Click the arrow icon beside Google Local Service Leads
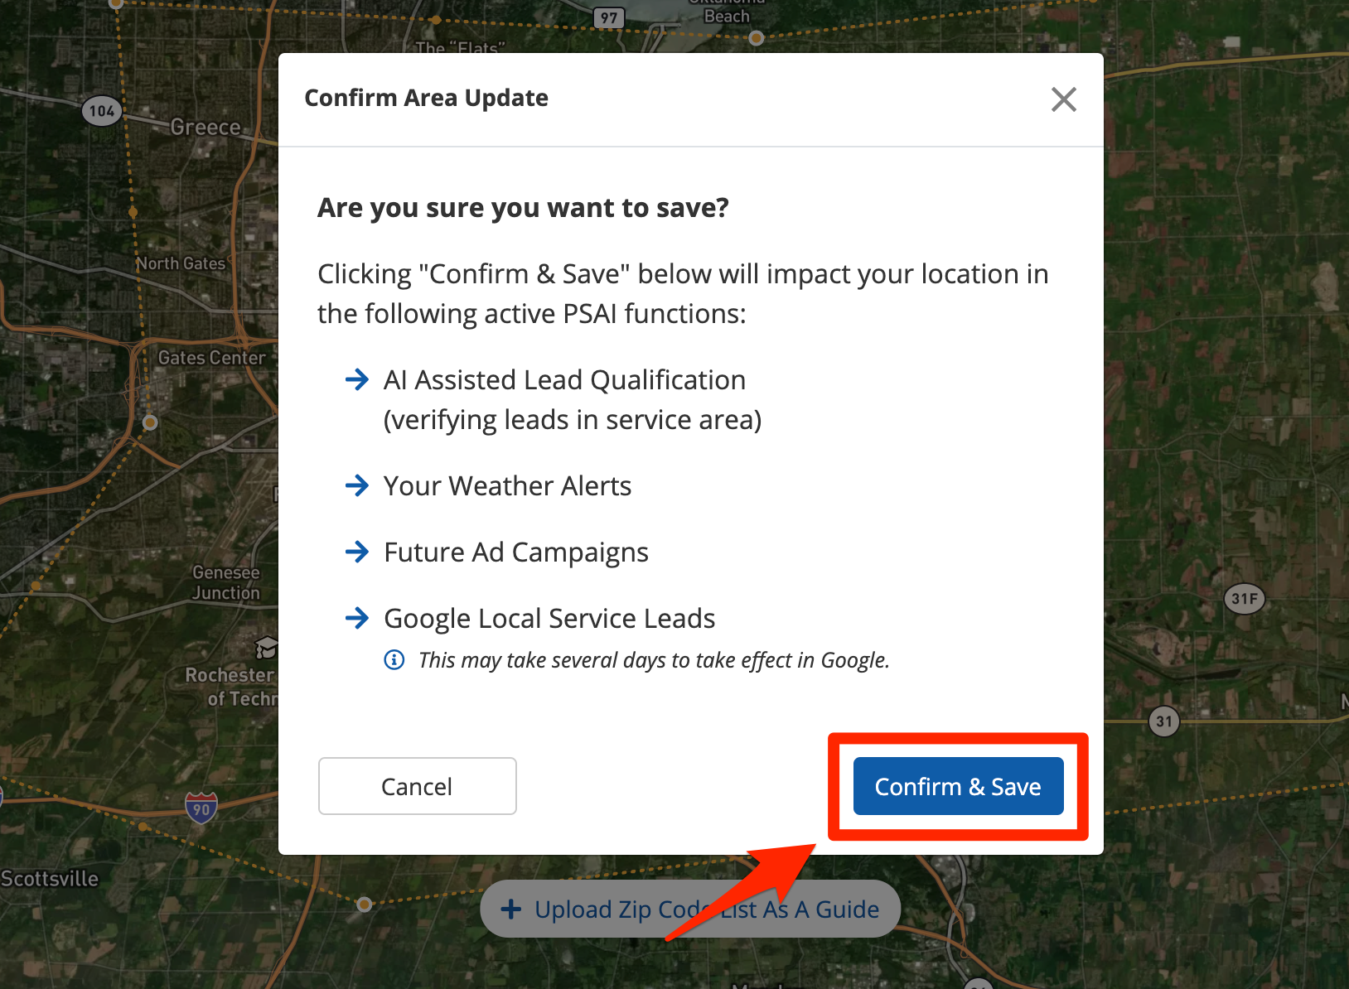This screenshot has height=989, width=1349. [357, 618]
